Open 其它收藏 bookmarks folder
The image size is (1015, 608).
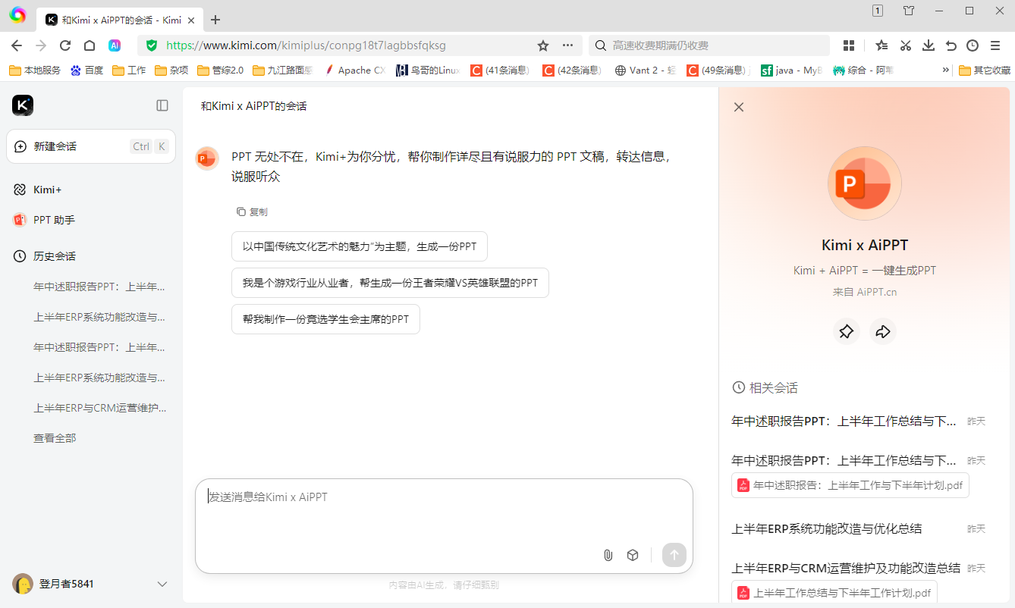[x=985, y=70]
